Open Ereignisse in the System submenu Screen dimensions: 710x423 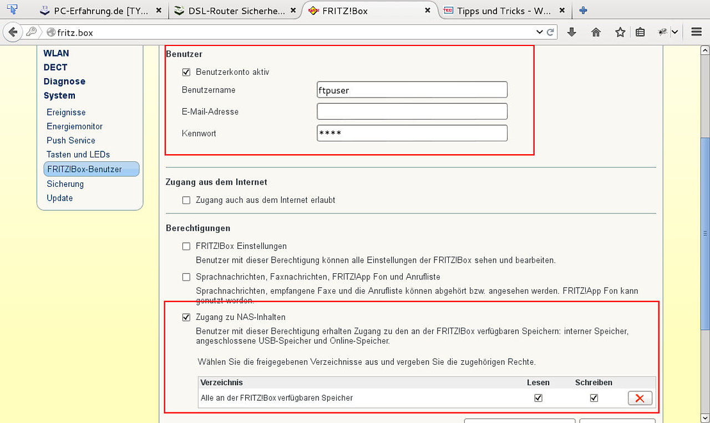click(66, 112)
